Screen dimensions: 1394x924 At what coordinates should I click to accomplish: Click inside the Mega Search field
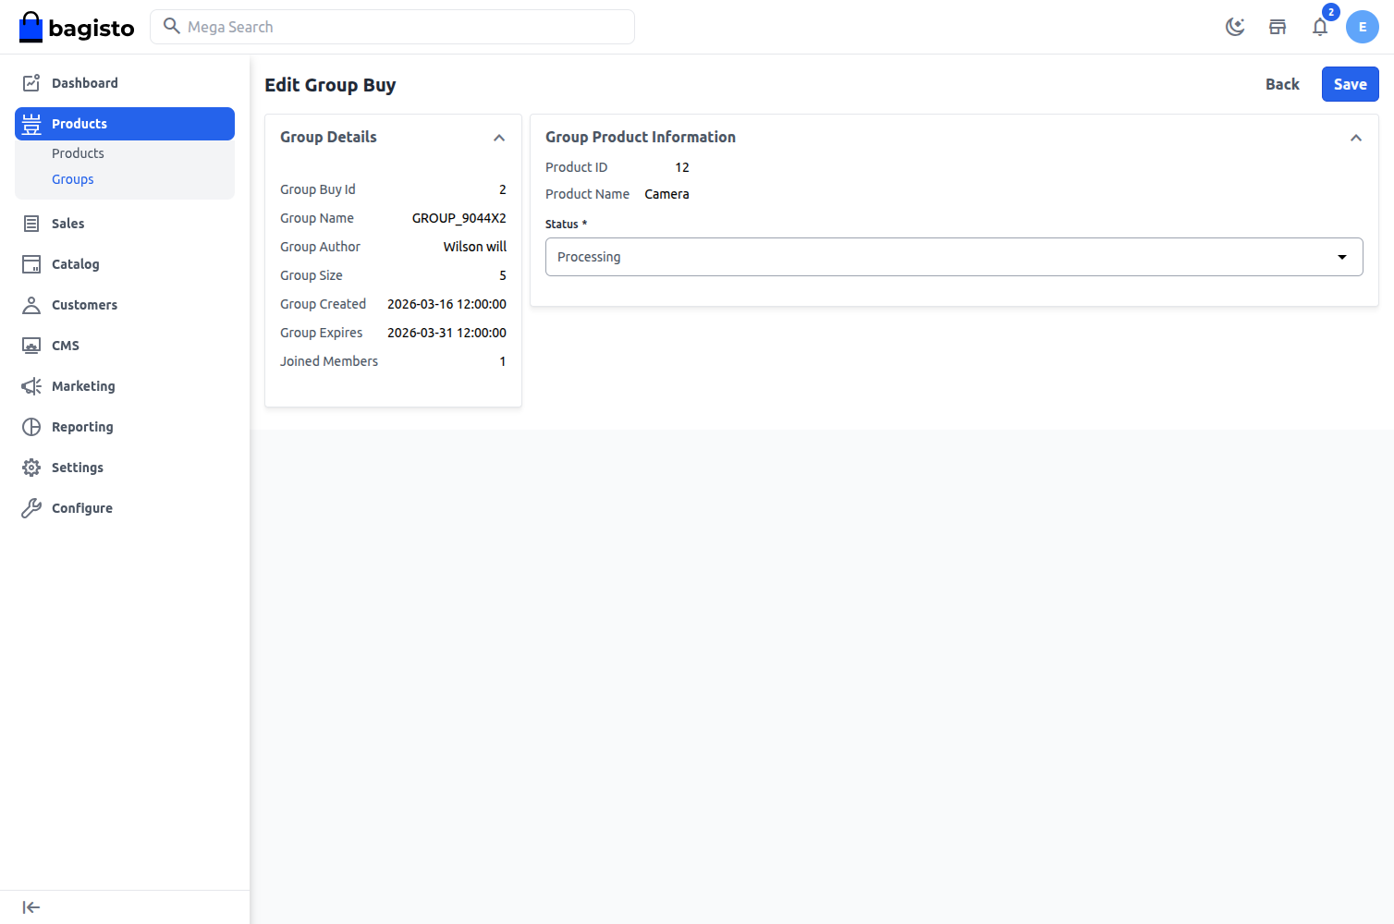(x=392, y=27)
